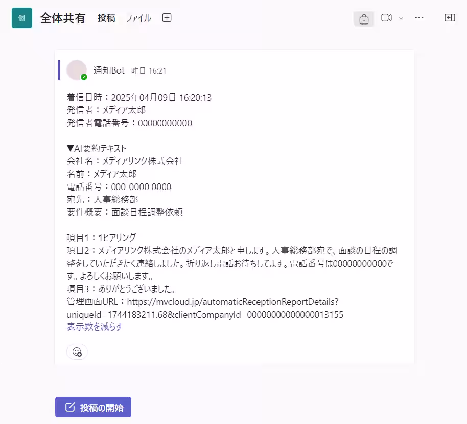Click the green presence badge on the bot avatar
467x424 pixels.
point(85,77)
